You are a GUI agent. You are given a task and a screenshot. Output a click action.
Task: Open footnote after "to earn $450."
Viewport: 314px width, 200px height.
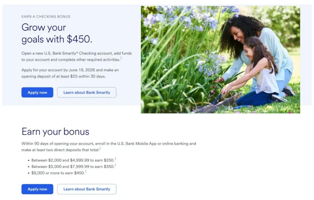click(x=86, y=171)
